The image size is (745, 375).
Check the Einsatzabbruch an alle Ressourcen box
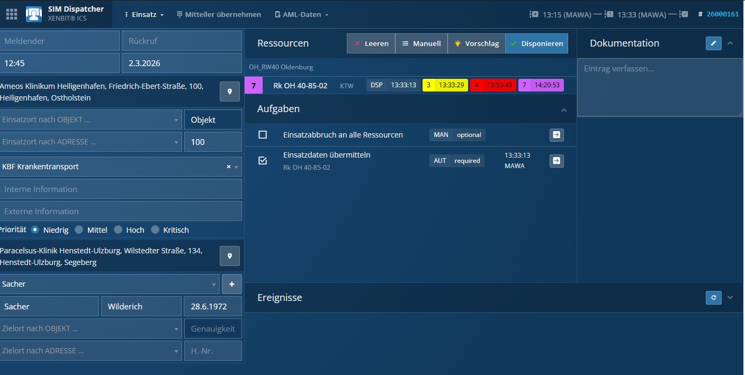click(x=263, y=135)
